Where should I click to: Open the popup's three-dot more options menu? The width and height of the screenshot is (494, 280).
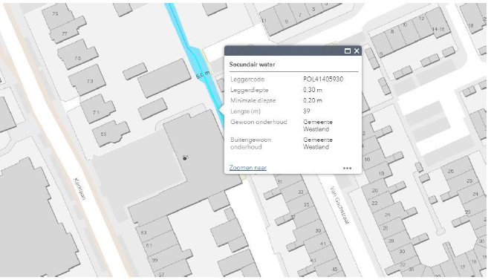click(x=347, y=168)
